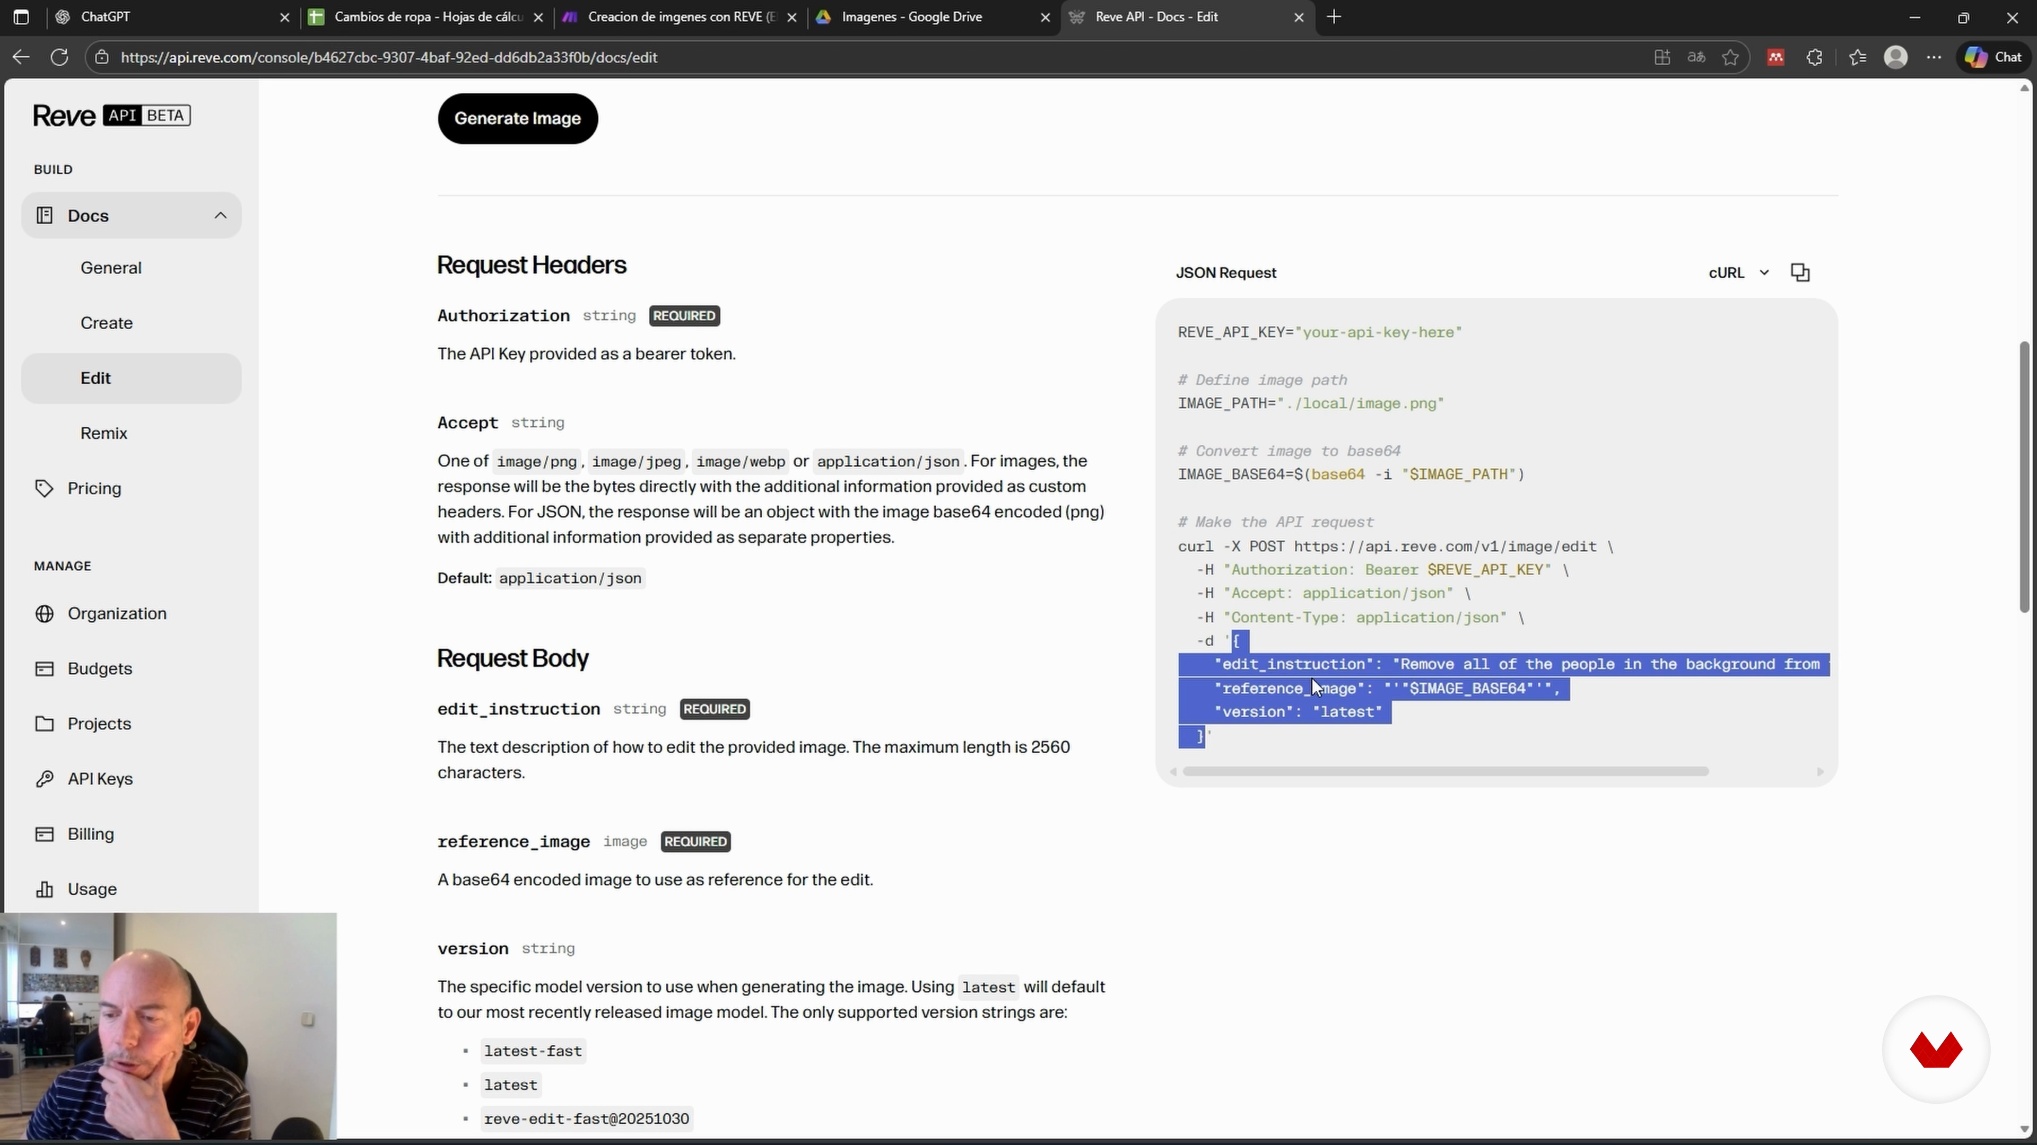Click the translate page icon
This screenshot has height=1145, width=2037.
tap(1696, 57)
